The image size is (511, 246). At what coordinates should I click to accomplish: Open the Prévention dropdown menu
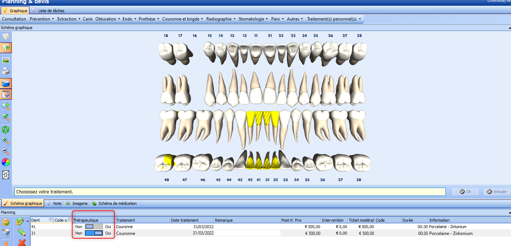(x=42, y=19)
